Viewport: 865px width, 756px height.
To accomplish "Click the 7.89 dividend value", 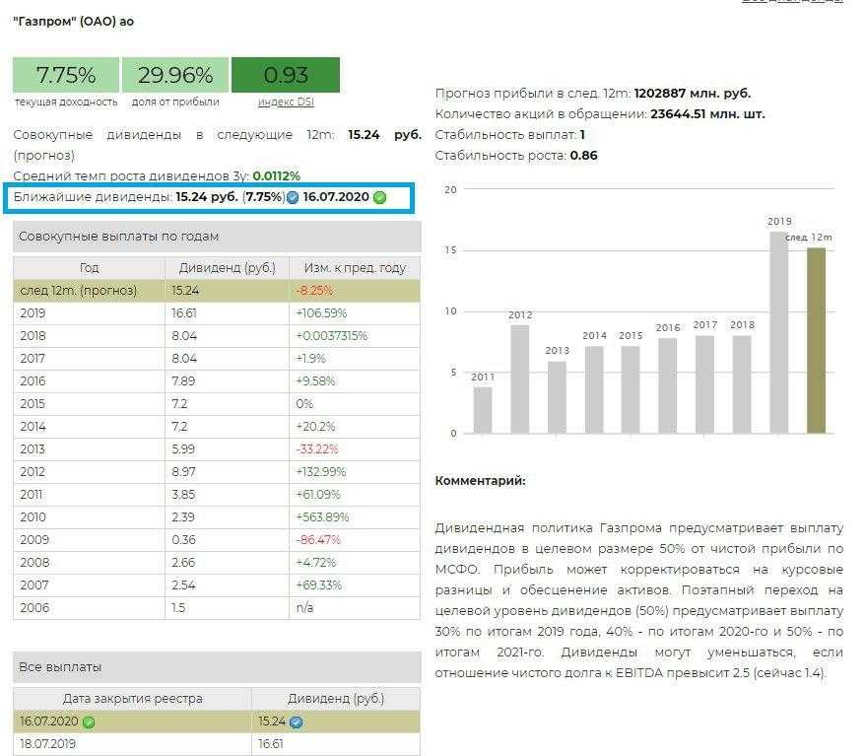I will coord(184,380).
